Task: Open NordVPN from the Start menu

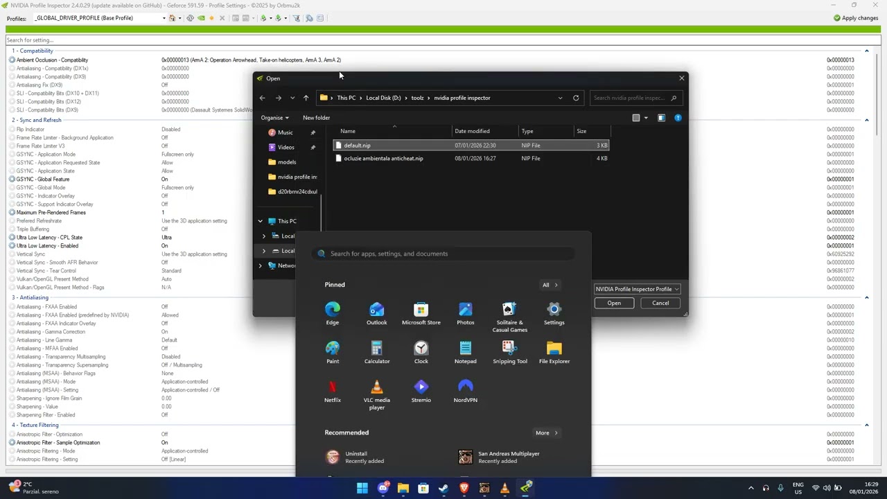Action: [466, 391]
